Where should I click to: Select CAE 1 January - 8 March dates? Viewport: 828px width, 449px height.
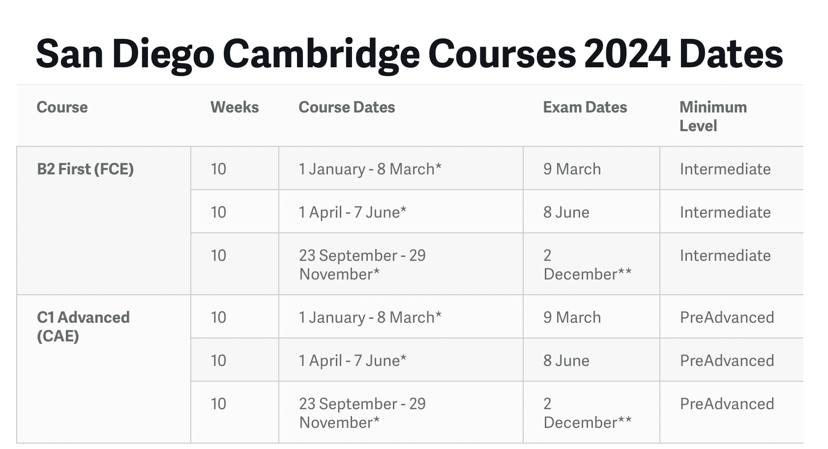coord(370,317)
